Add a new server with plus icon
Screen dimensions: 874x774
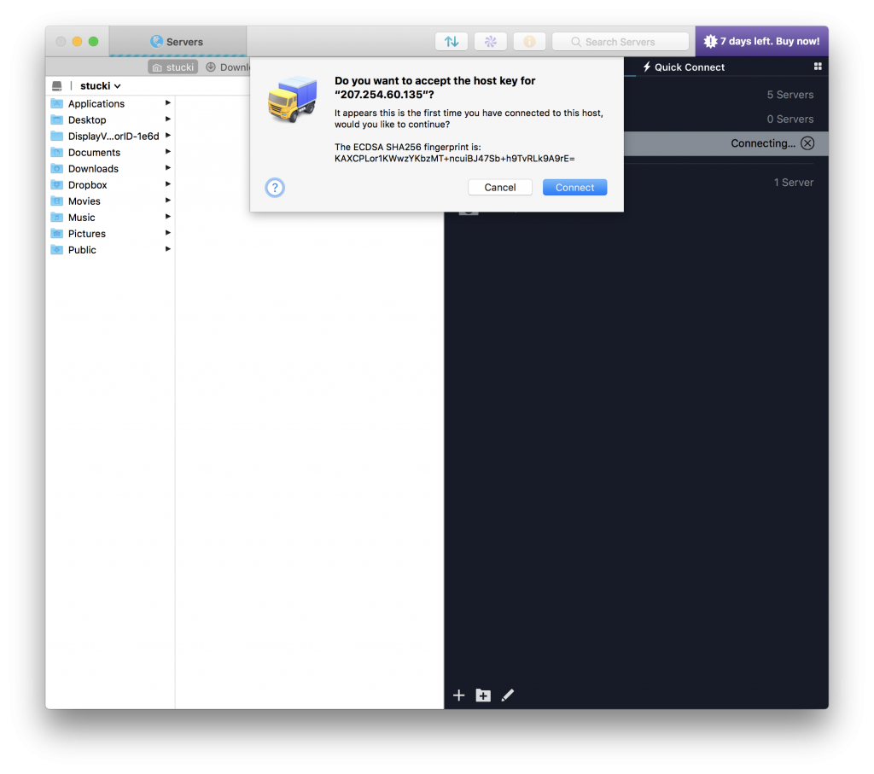458,695
